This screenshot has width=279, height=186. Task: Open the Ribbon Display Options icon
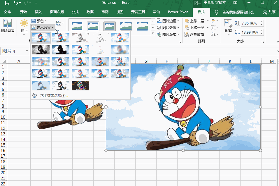tap(235, 3)
